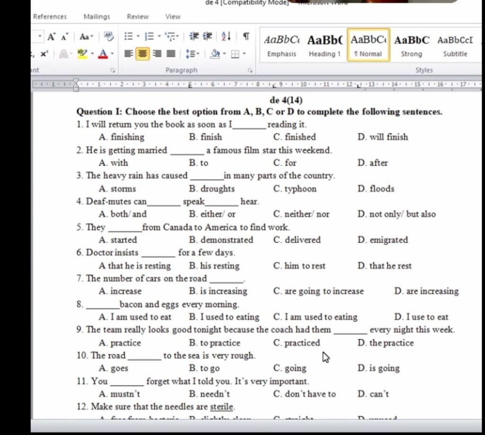Click answer option "D. emigrated"
Image resolution: width=485 pixels, height=435 pixels.
coord(383,240)
